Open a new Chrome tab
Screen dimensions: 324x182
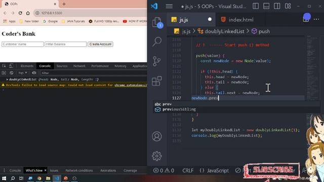64,4
